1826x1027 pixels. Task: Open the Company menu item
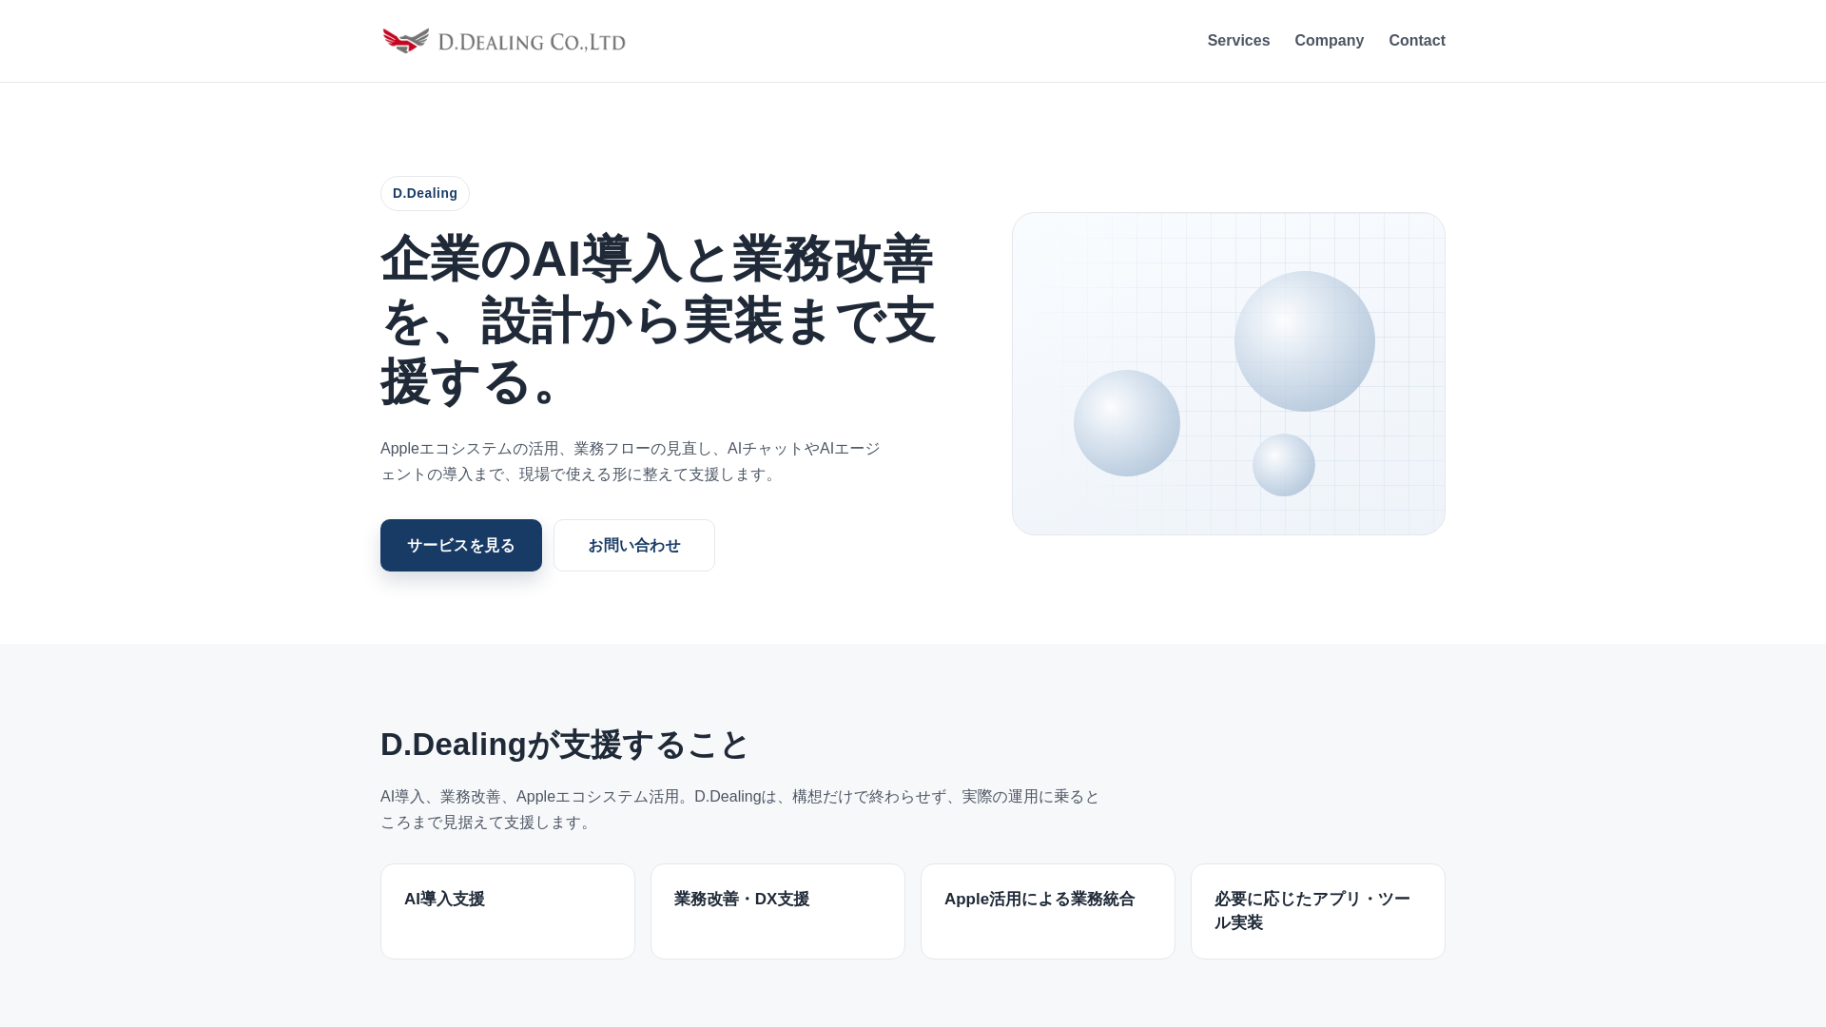(x=1329, y=41)
